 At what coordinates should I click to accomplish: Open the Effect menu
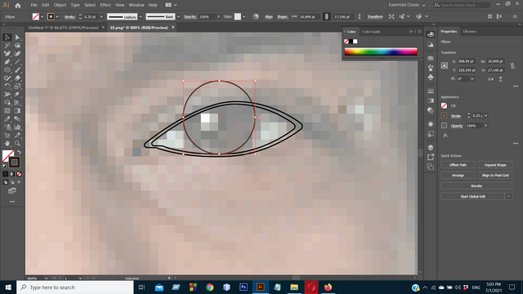tap(105, 5)
